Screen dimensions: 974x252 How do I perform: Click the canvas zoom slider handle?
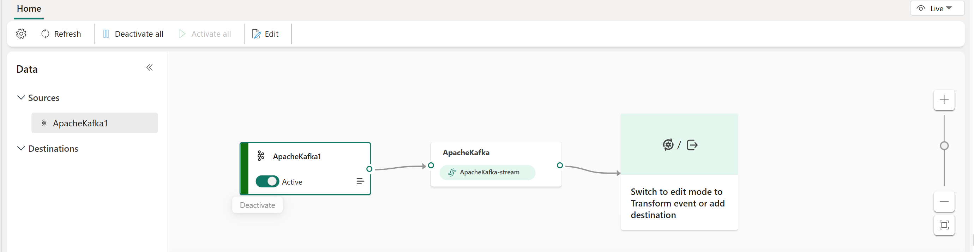click(x=944, y=146)
